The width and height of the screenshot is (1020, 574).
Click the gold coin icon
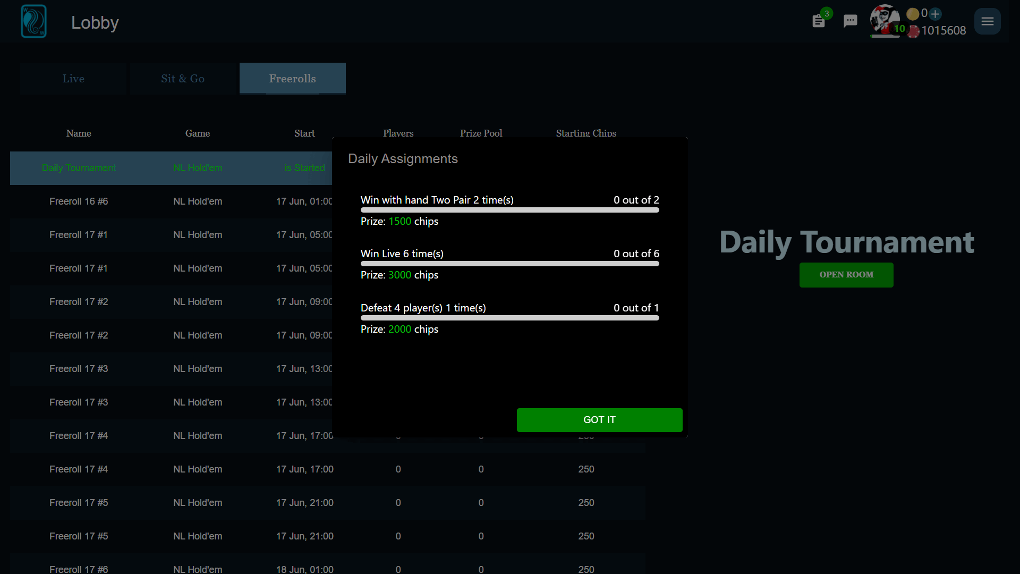click(913, 14)
